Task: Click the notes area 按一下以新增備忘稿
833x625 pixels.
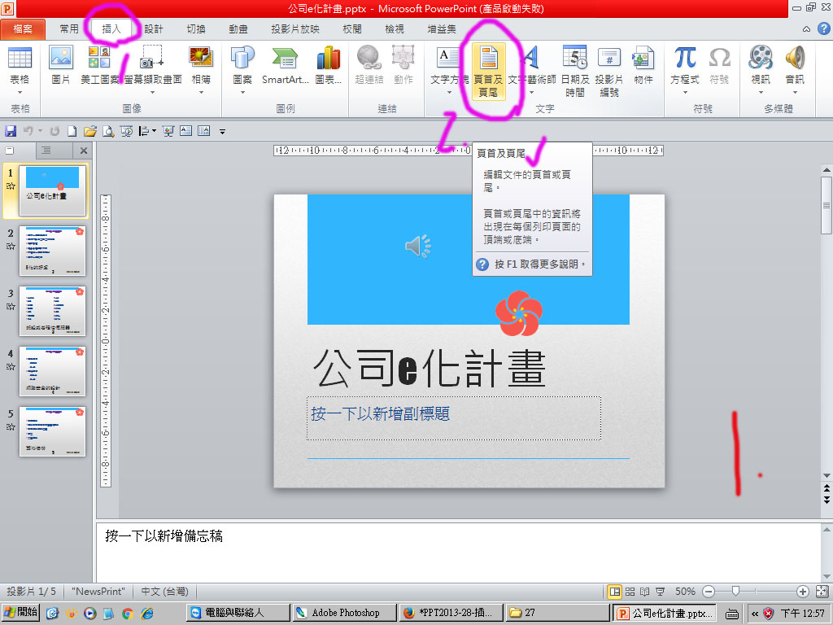Action: (x=459, y=553)
